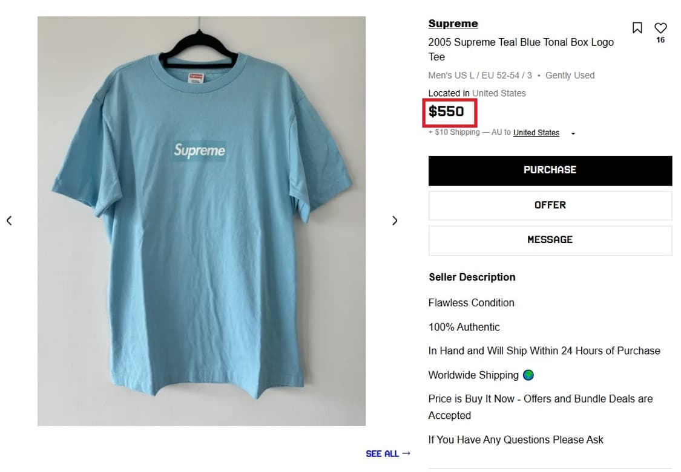Click the like count number 16
681x472 pixels.
coord(660,40)
